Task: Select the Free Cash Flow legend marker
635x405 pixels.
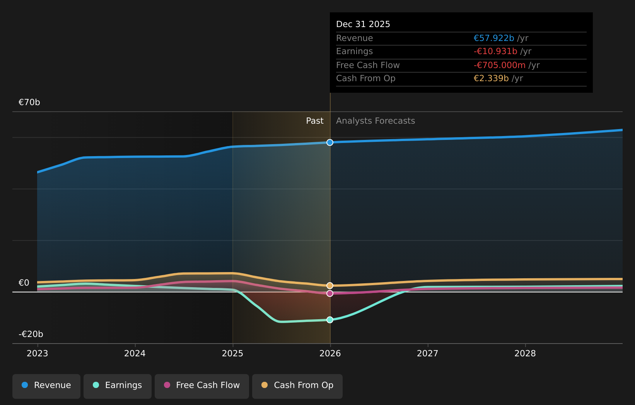Action: point(167,385)
